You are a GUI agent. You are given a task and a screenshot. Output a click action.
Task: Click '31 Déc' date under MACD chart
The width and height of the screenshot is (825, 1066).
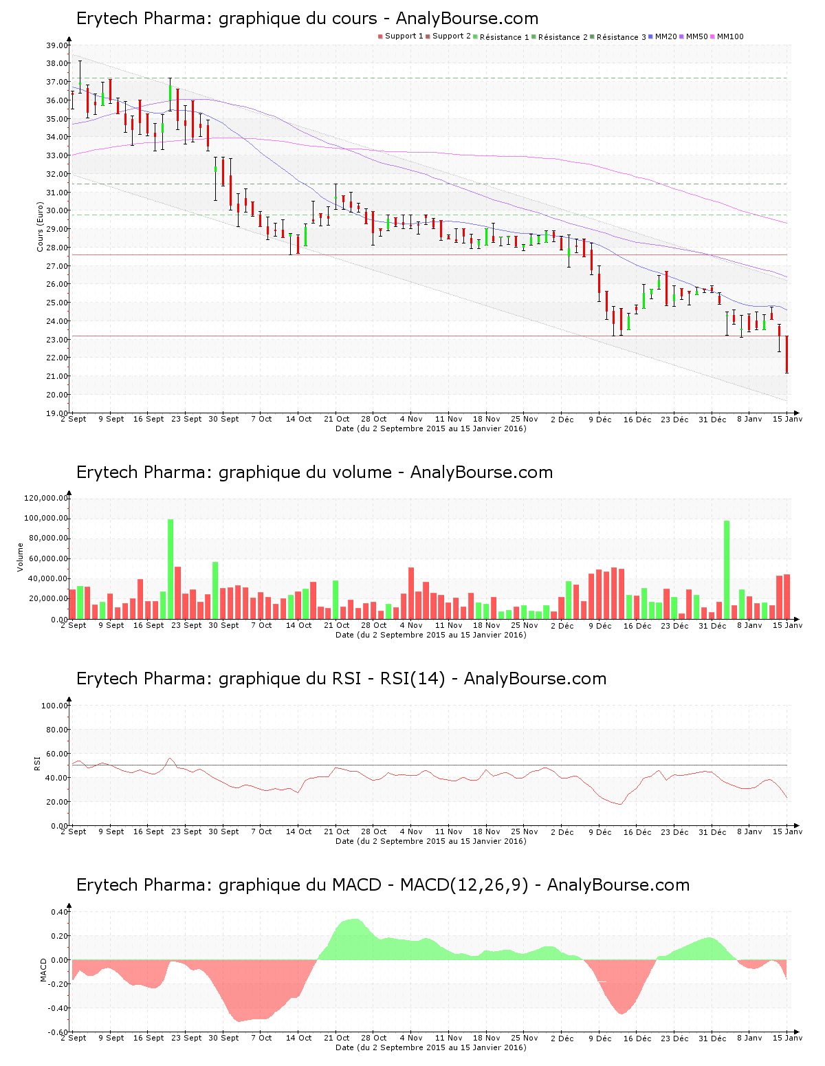(712, 1038)
